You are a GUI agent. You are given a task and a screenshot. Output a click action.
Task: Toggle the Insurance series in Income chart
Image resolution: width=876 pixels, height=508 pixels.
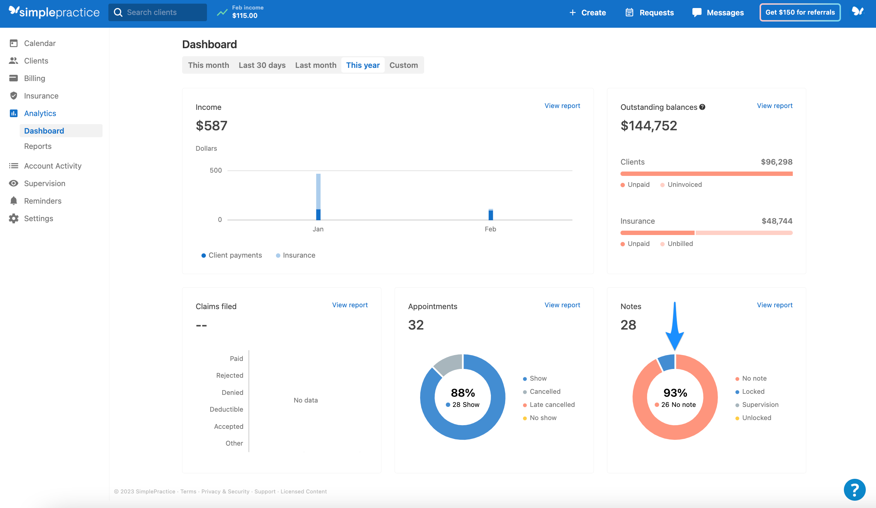[296, 255]
